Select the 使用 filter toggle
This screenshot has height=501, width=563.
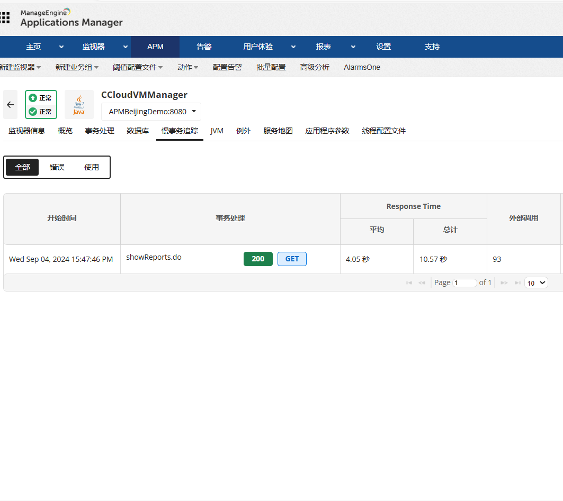click(x=92, y=167)
